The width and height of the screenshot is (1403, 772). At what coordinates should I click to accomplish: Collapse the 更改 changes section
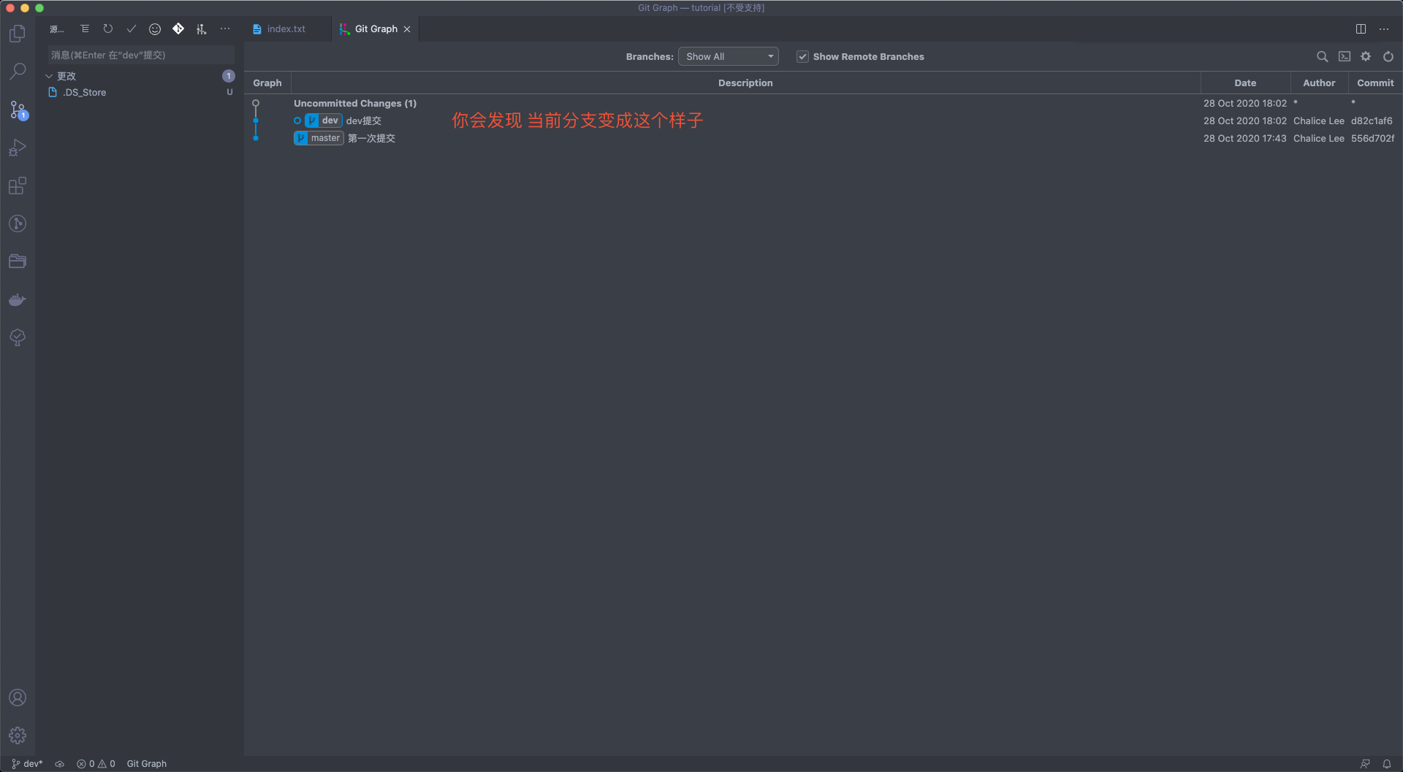tap(49, 76)
